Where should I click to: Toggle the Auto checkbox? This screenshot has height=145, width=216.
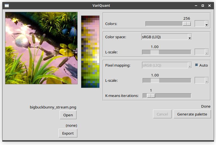pos(196,65)
